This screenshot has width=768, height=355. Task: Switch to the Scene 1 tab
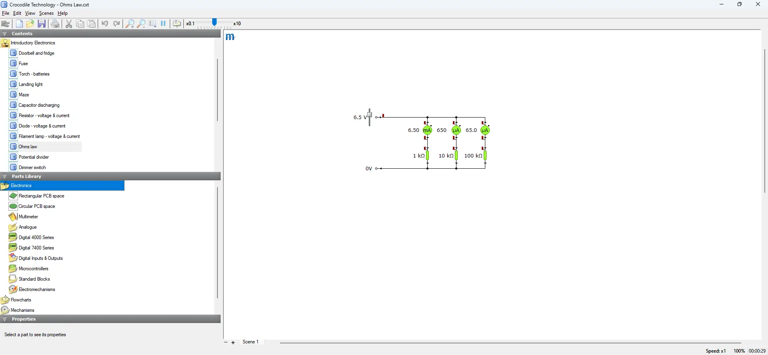251,342
